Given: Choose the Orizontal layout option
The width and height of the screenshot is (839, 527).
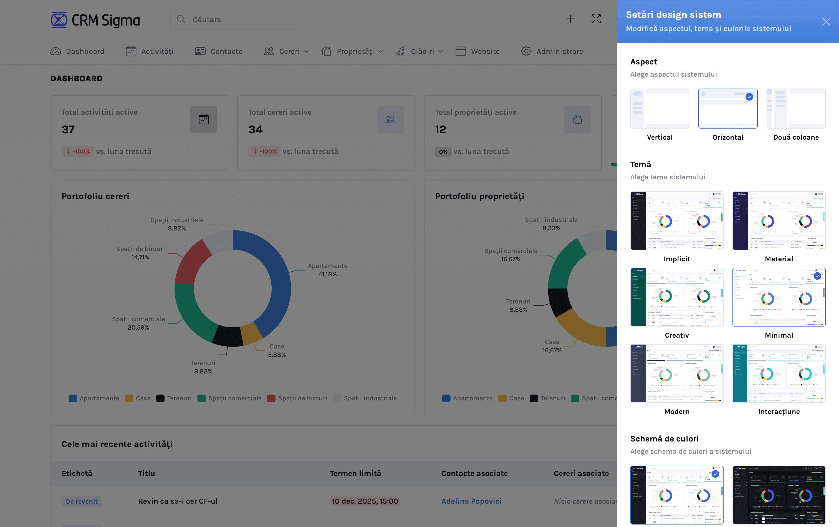Looking at the screenshot, I should [727, 109].
